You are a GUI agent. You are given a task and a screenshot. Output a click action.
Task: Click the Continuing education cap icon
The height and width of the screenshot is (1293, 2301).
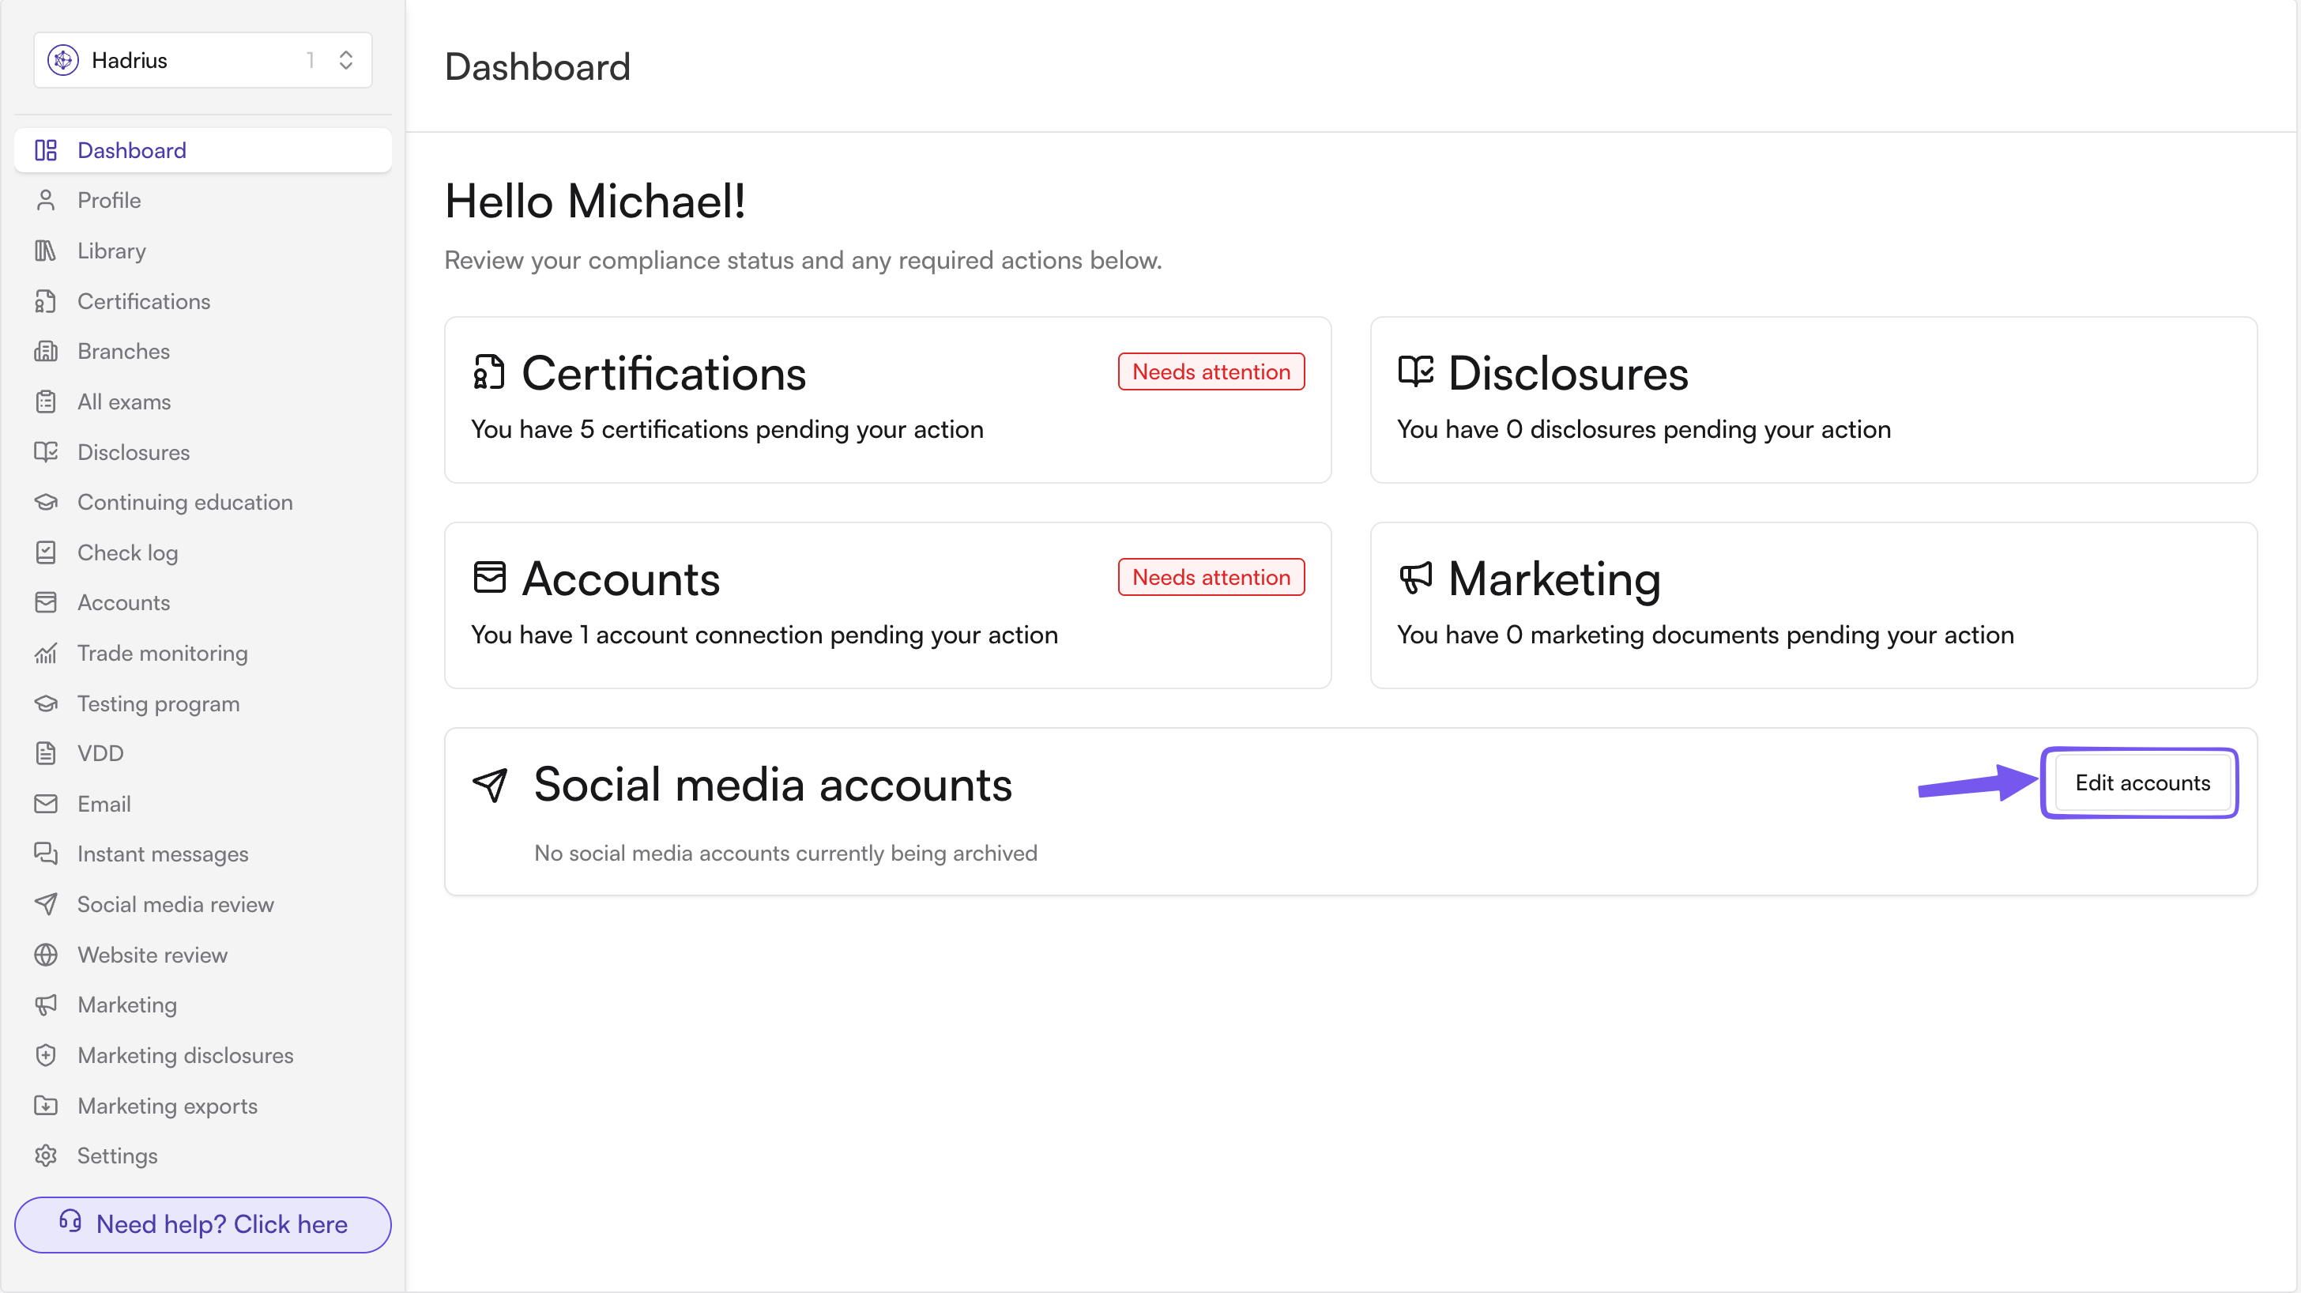[x=46, y=502]
